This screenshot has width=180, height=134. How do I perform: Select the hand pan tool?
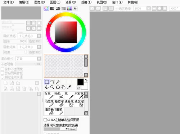pyautogui.click(x=63, y=87)
